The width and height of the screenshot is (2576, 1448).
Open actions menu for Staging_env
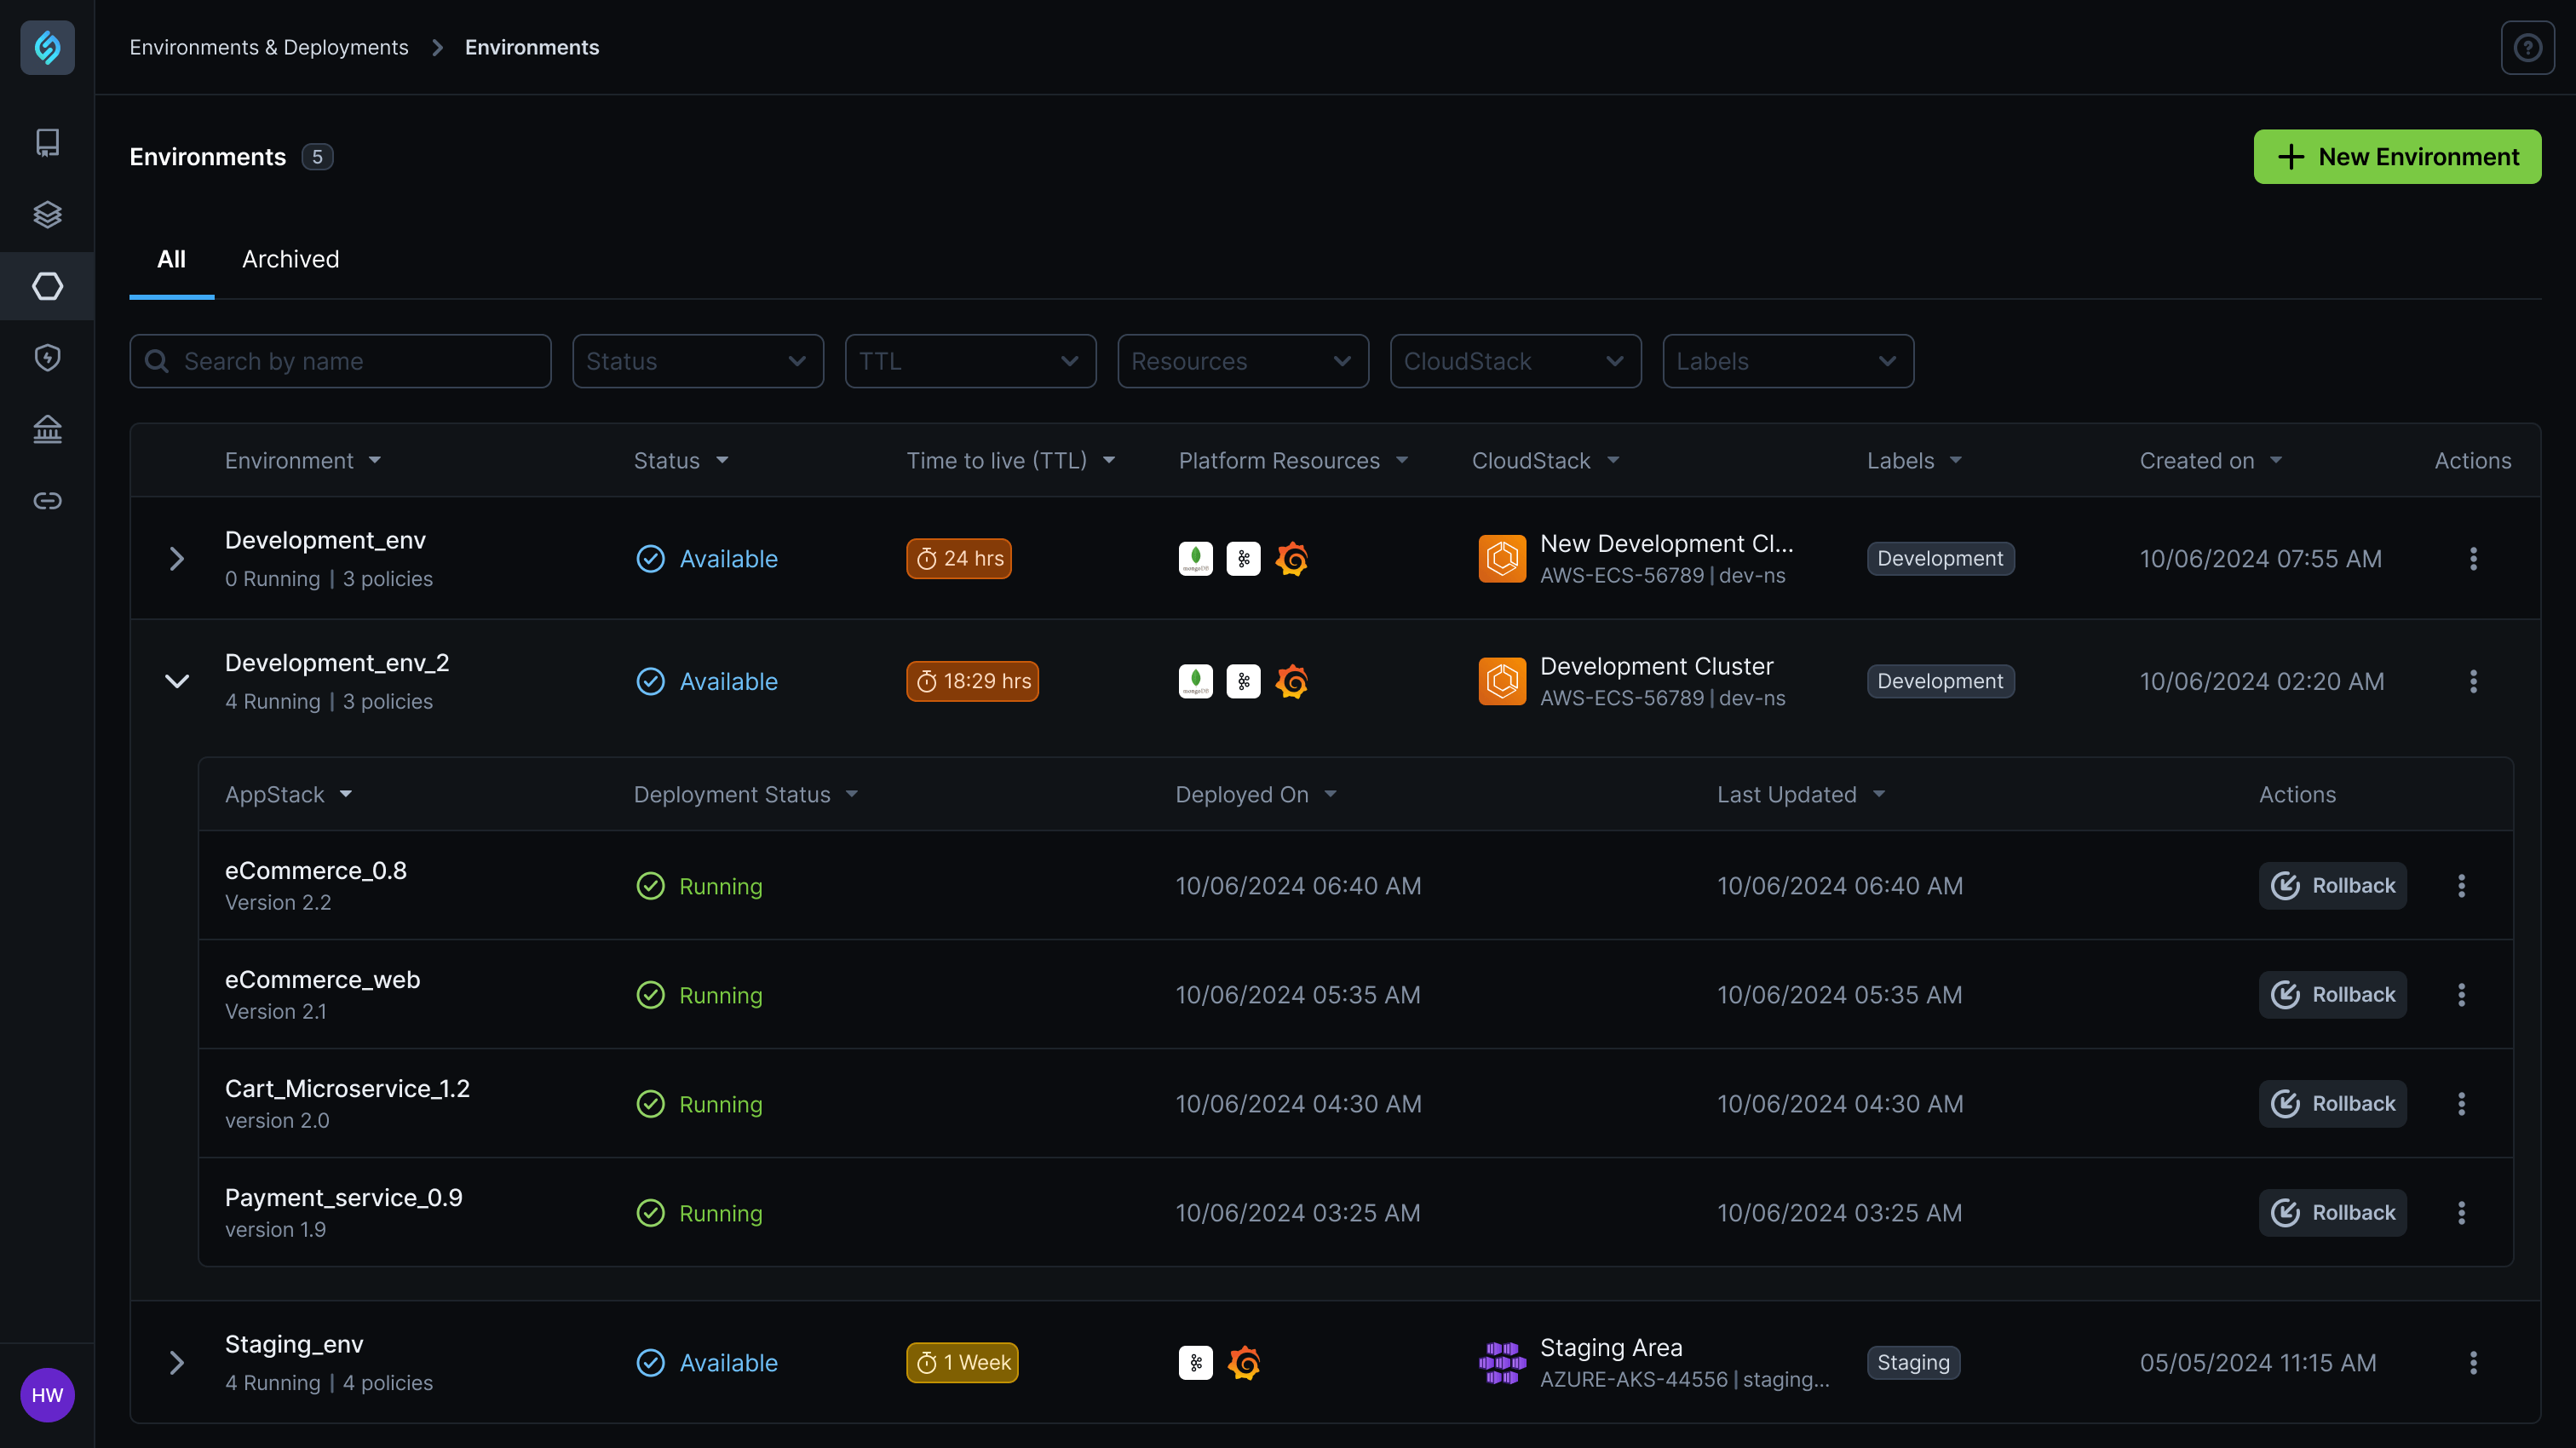[x=2473, y=1363]
